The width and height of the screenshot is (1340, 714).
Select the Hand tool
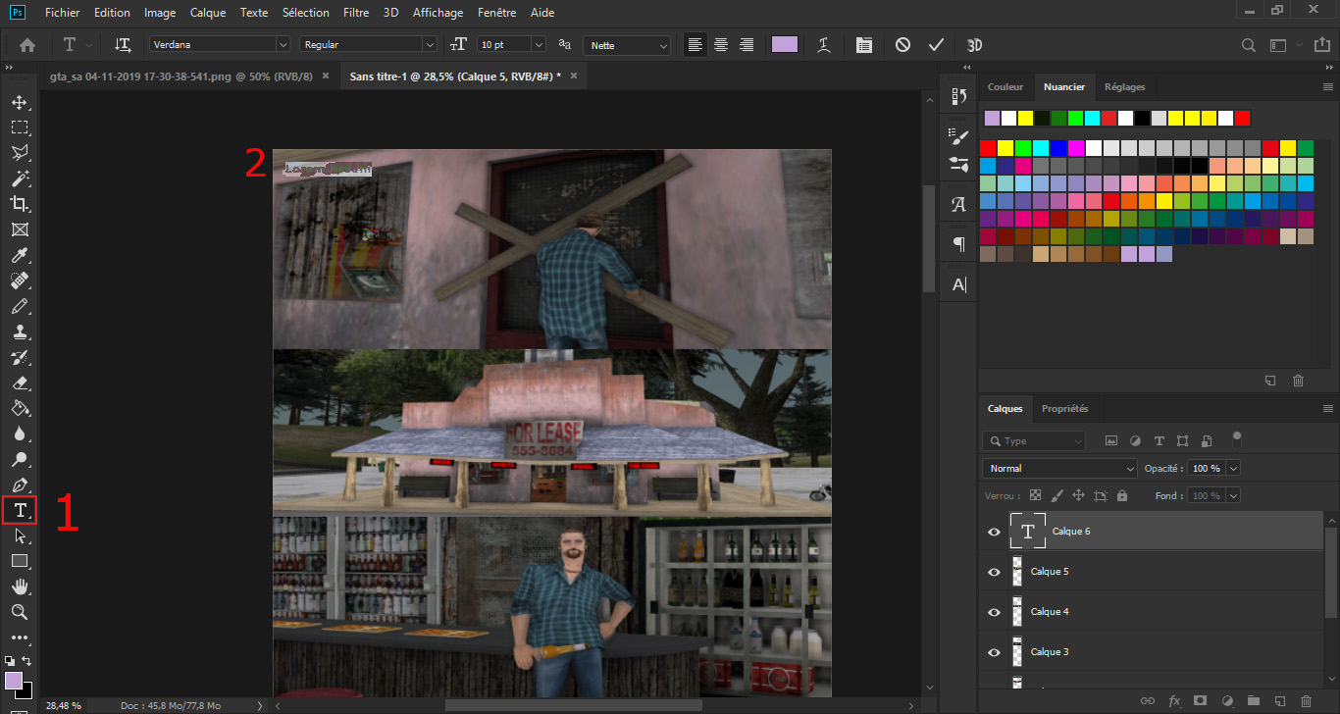coord(19,586)
